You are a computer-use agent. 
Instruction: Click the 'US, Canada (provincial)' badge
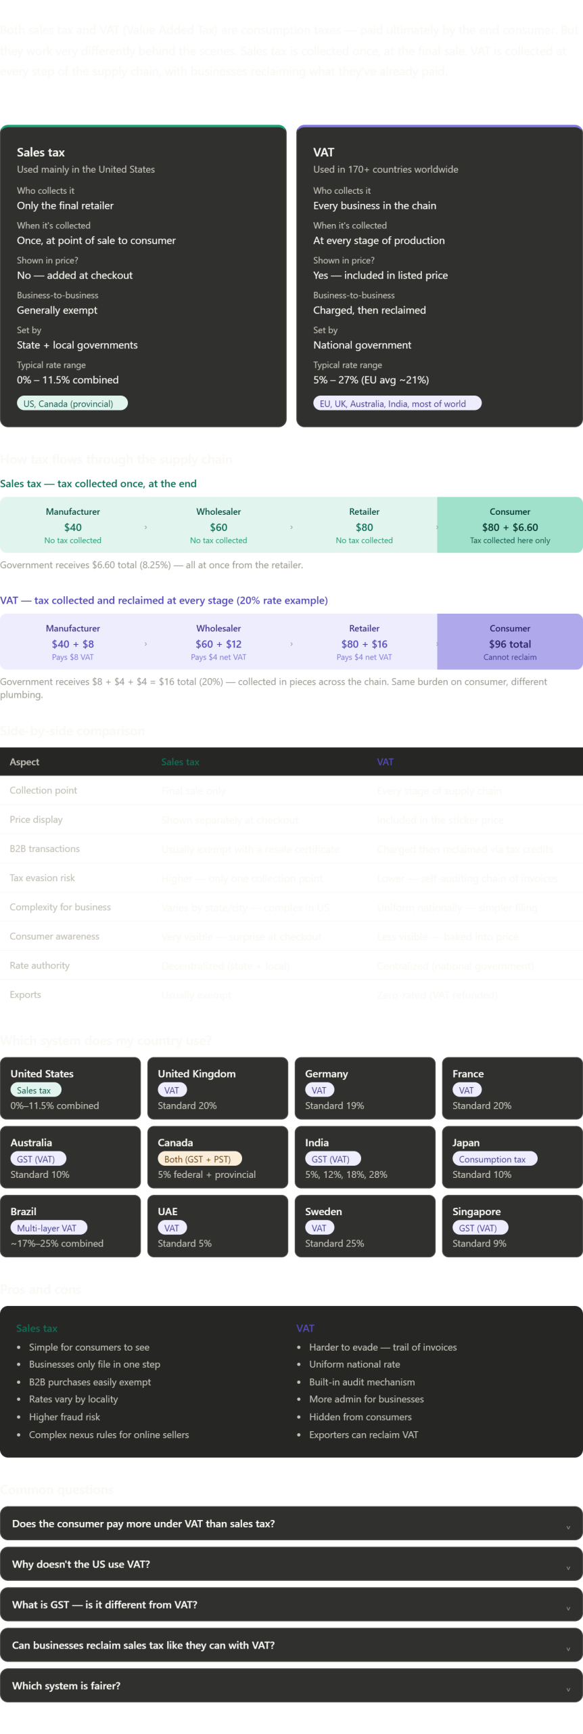(72, 404)
